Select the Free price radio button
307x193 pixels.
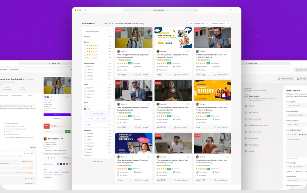pyautogui.click(x=85, y=125)
